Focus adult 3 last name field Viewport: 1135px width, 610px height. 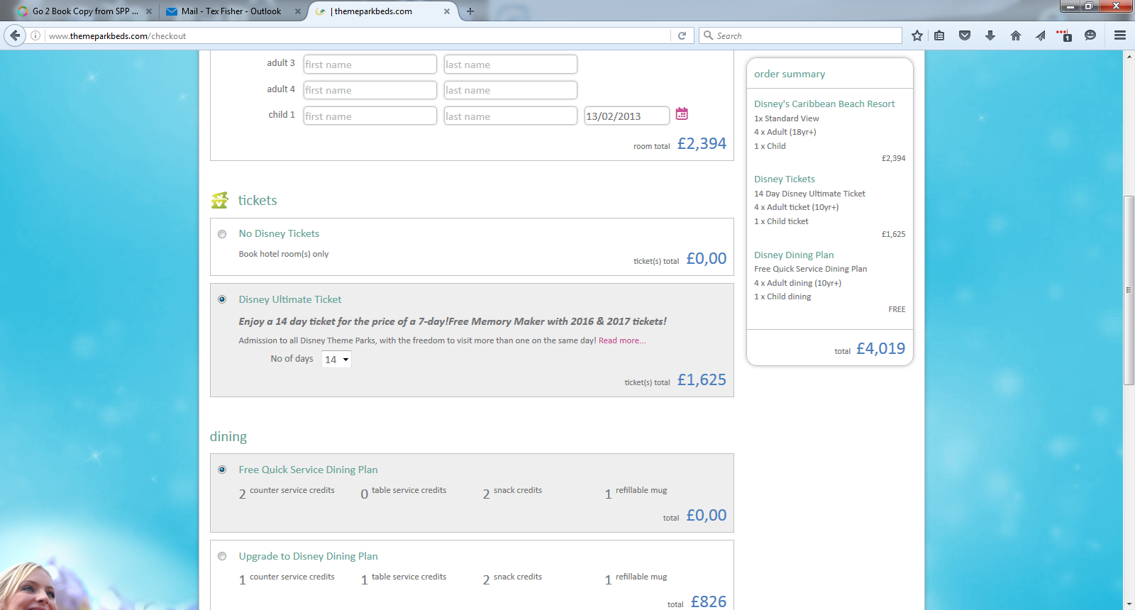(510, 65)
